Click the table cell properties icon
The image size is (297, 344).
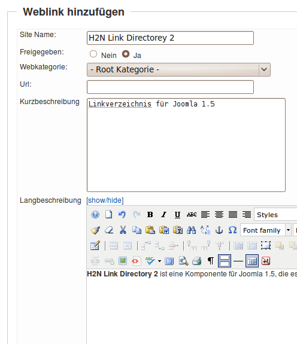coord(128,246)
